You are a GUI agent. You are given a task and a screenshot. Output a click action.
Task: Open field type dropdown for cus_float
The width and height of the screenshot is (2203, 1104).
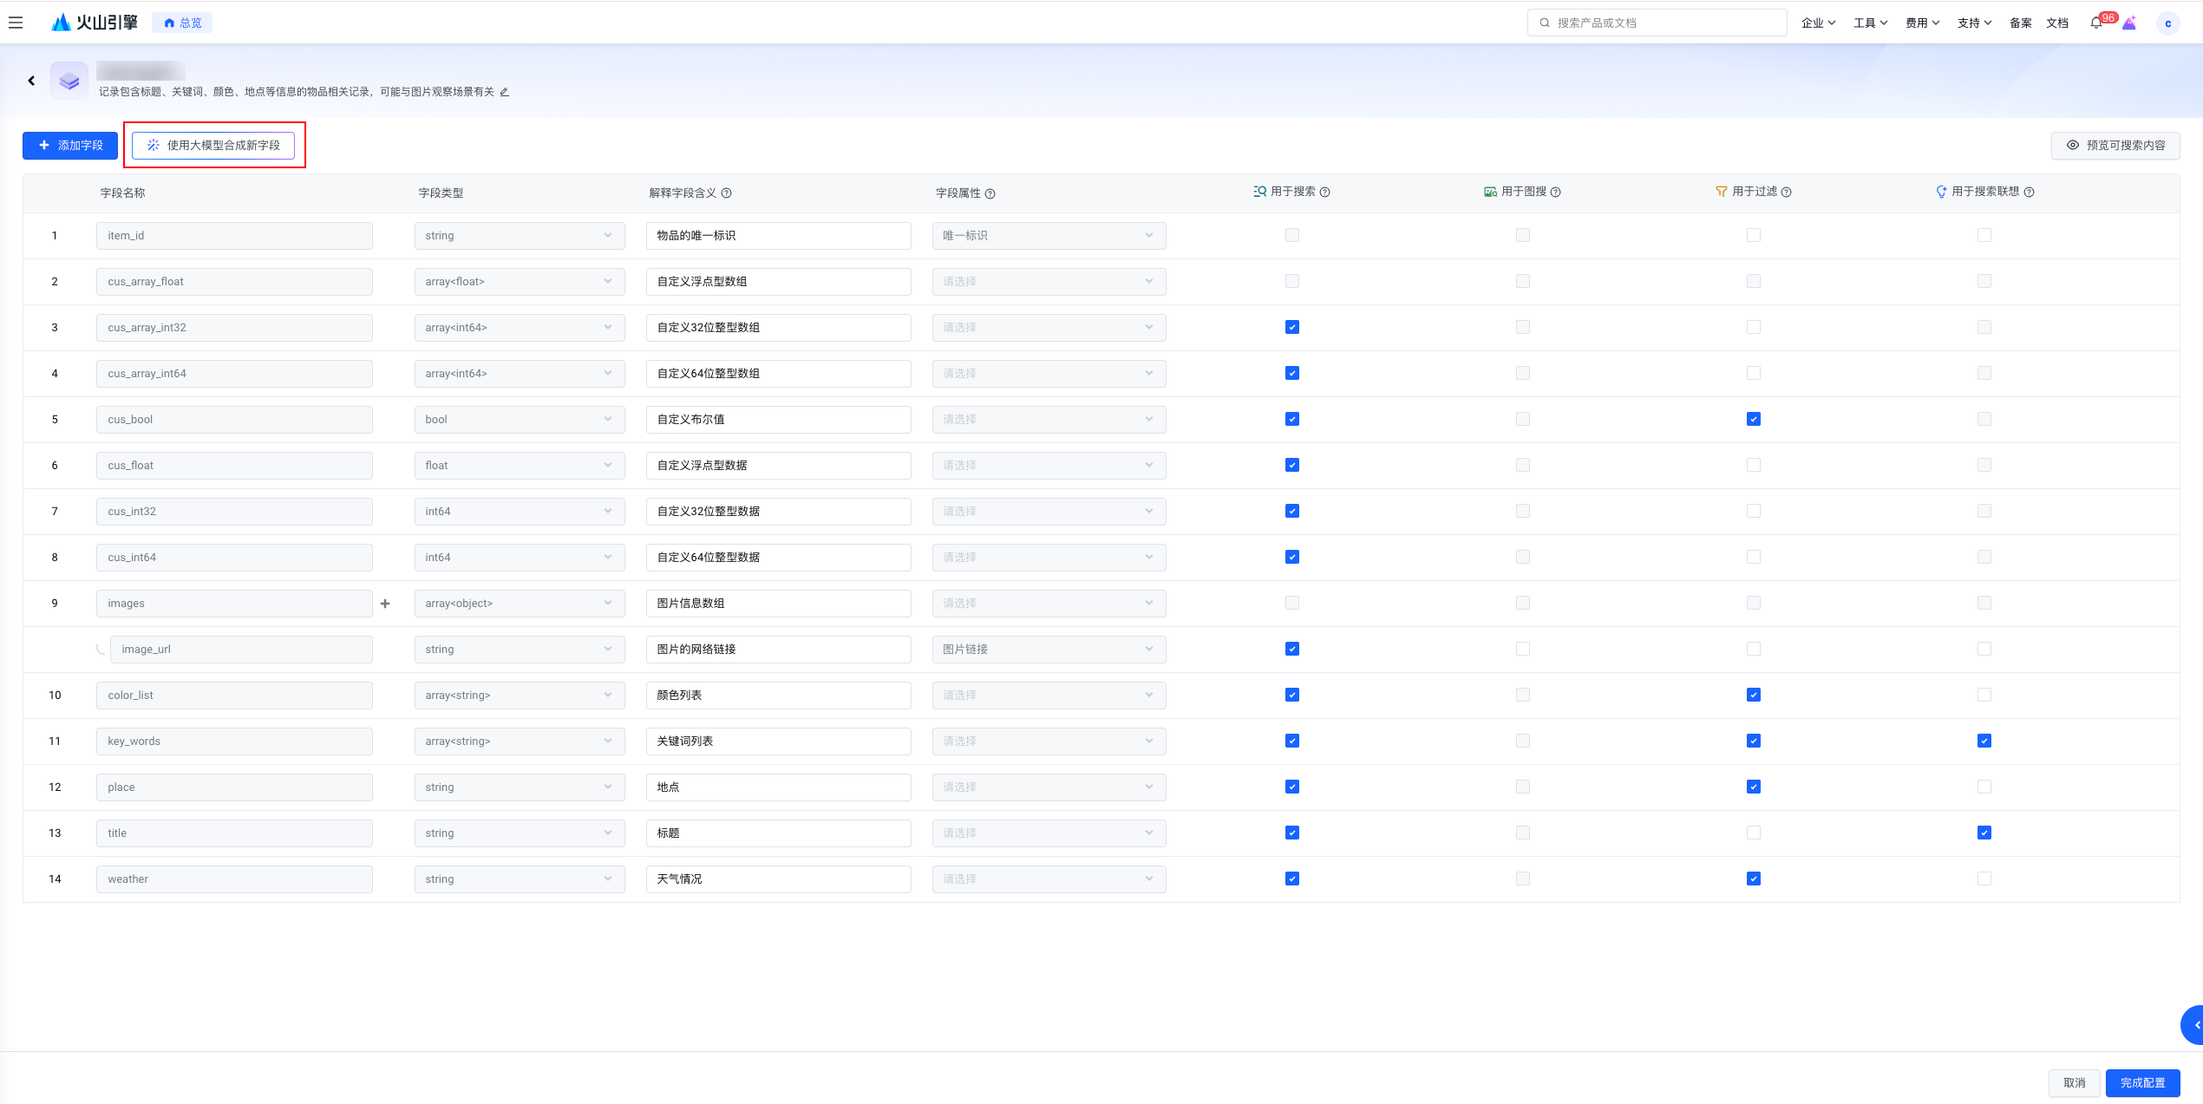[519, 466]
